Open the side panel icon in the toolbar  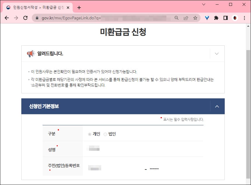coord(225,18)
